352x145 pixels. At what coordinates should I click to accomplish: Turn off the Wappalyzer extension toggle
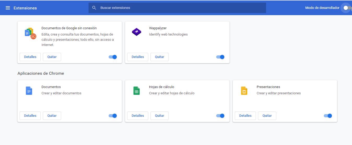[x=220, y=57]
